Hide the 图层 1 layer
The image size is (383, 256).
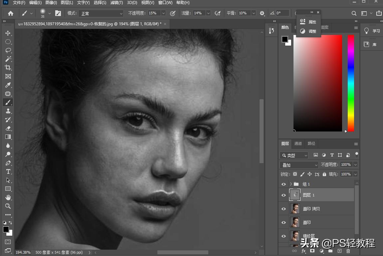(x=284, y=195)
